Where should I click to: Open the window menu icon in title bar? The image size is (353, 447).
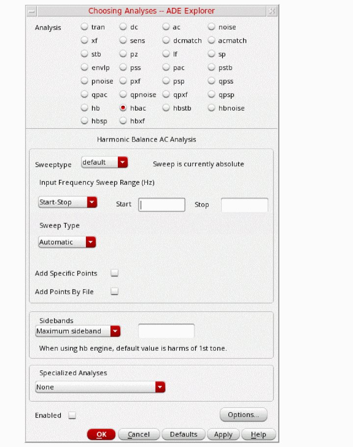pyautogui.click(x=31, y=11)
